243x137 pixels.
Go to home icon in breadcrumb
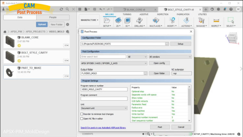tap(5, 32)
